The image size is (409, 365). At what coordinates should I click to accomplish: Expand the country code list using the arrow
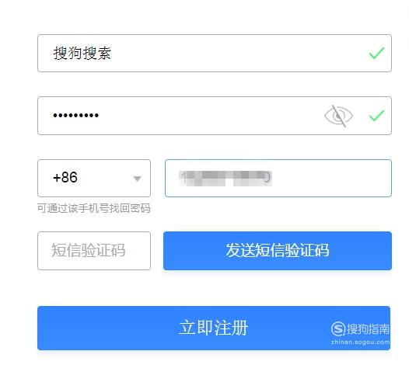(x=137, y=179)
